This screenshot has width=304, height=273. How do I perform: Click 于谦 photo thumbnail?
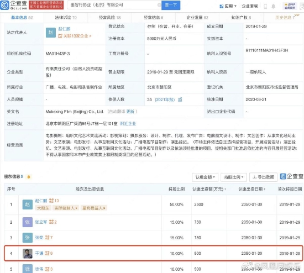pos(28,254)
